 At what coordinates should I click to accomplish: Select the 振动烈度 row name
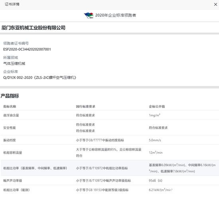click(x=10, y=140)
